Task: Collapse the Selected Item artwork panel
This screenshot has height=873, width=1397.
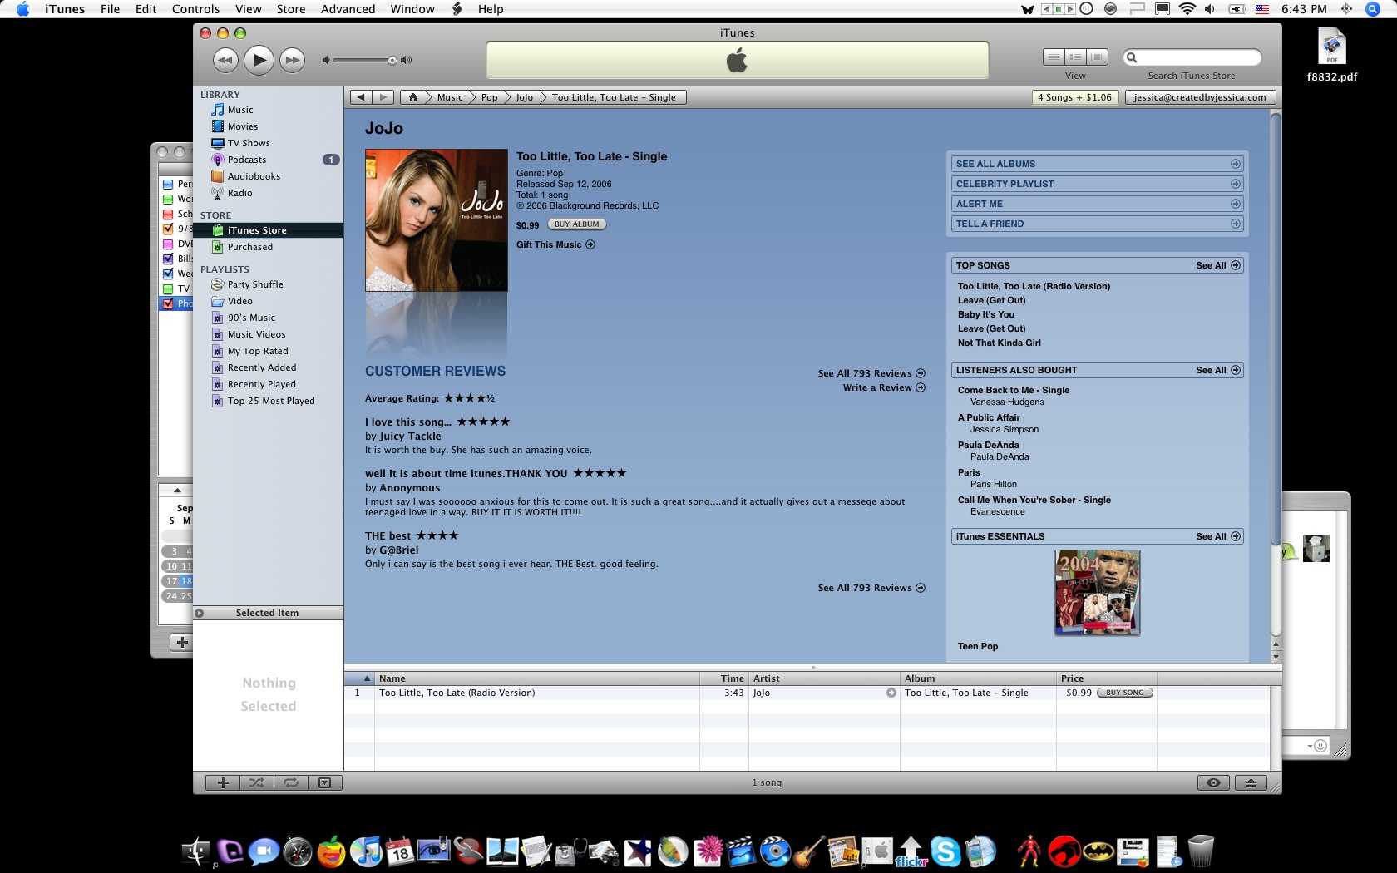Action: click(x=200, y=613)
